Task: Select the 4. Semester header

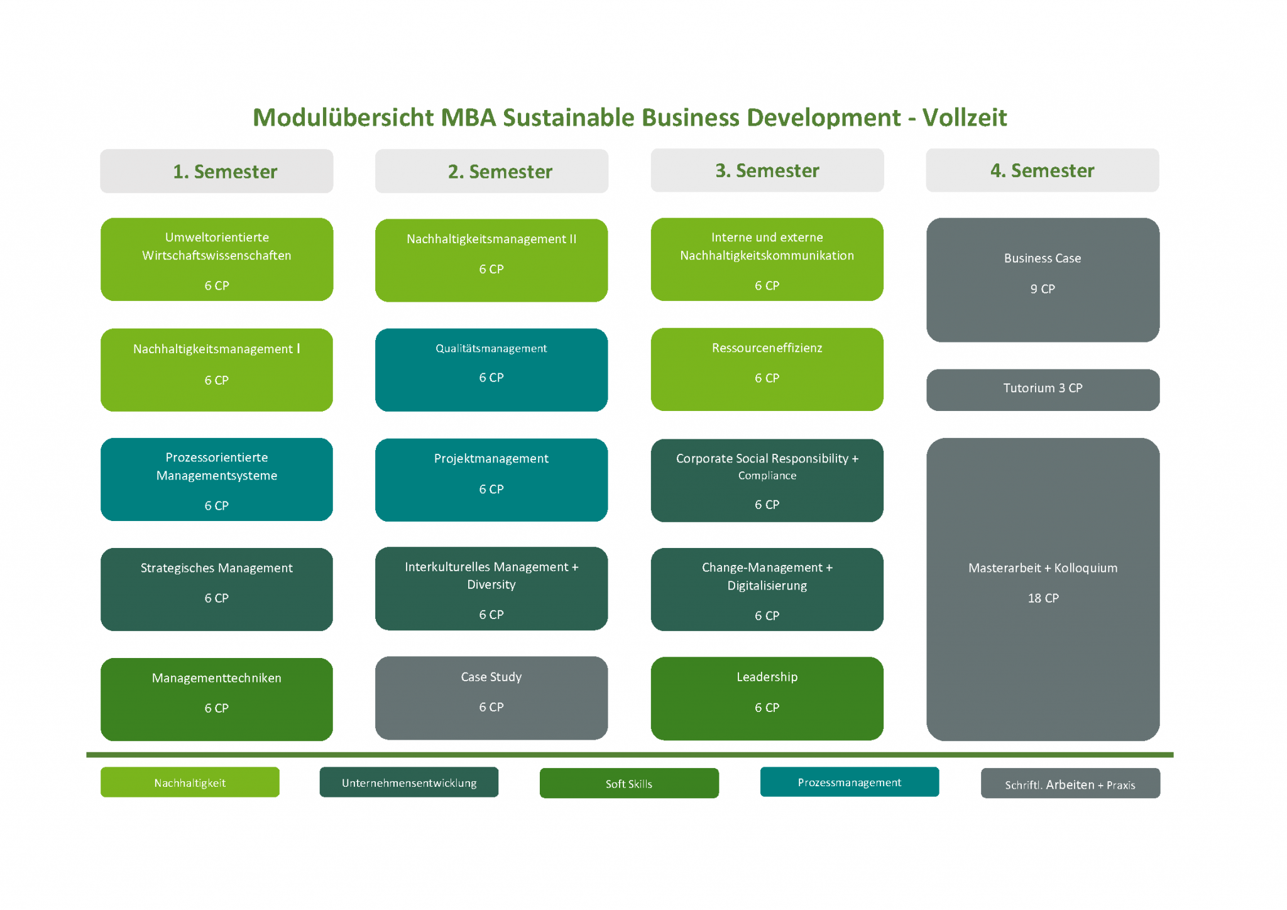Action: [1042, 170]
